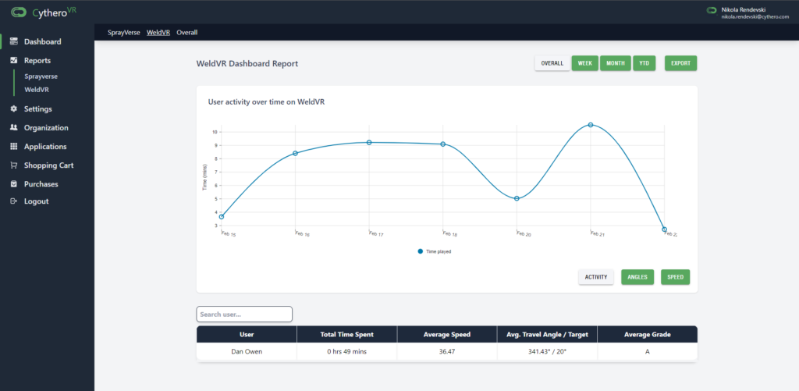The image size is (799, 391).
Task: Click the Search user input field
Action: [x=244, y=315]
